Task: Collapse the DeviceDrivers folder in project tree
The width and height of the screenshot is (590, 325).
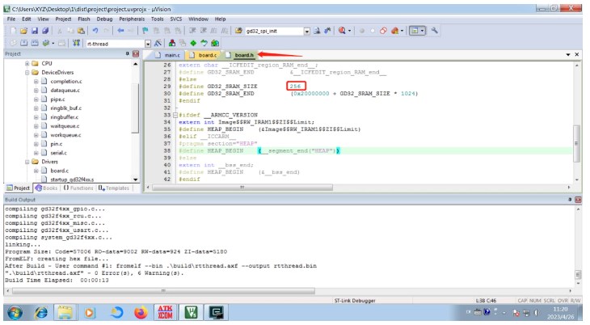Action: (27, 72)
